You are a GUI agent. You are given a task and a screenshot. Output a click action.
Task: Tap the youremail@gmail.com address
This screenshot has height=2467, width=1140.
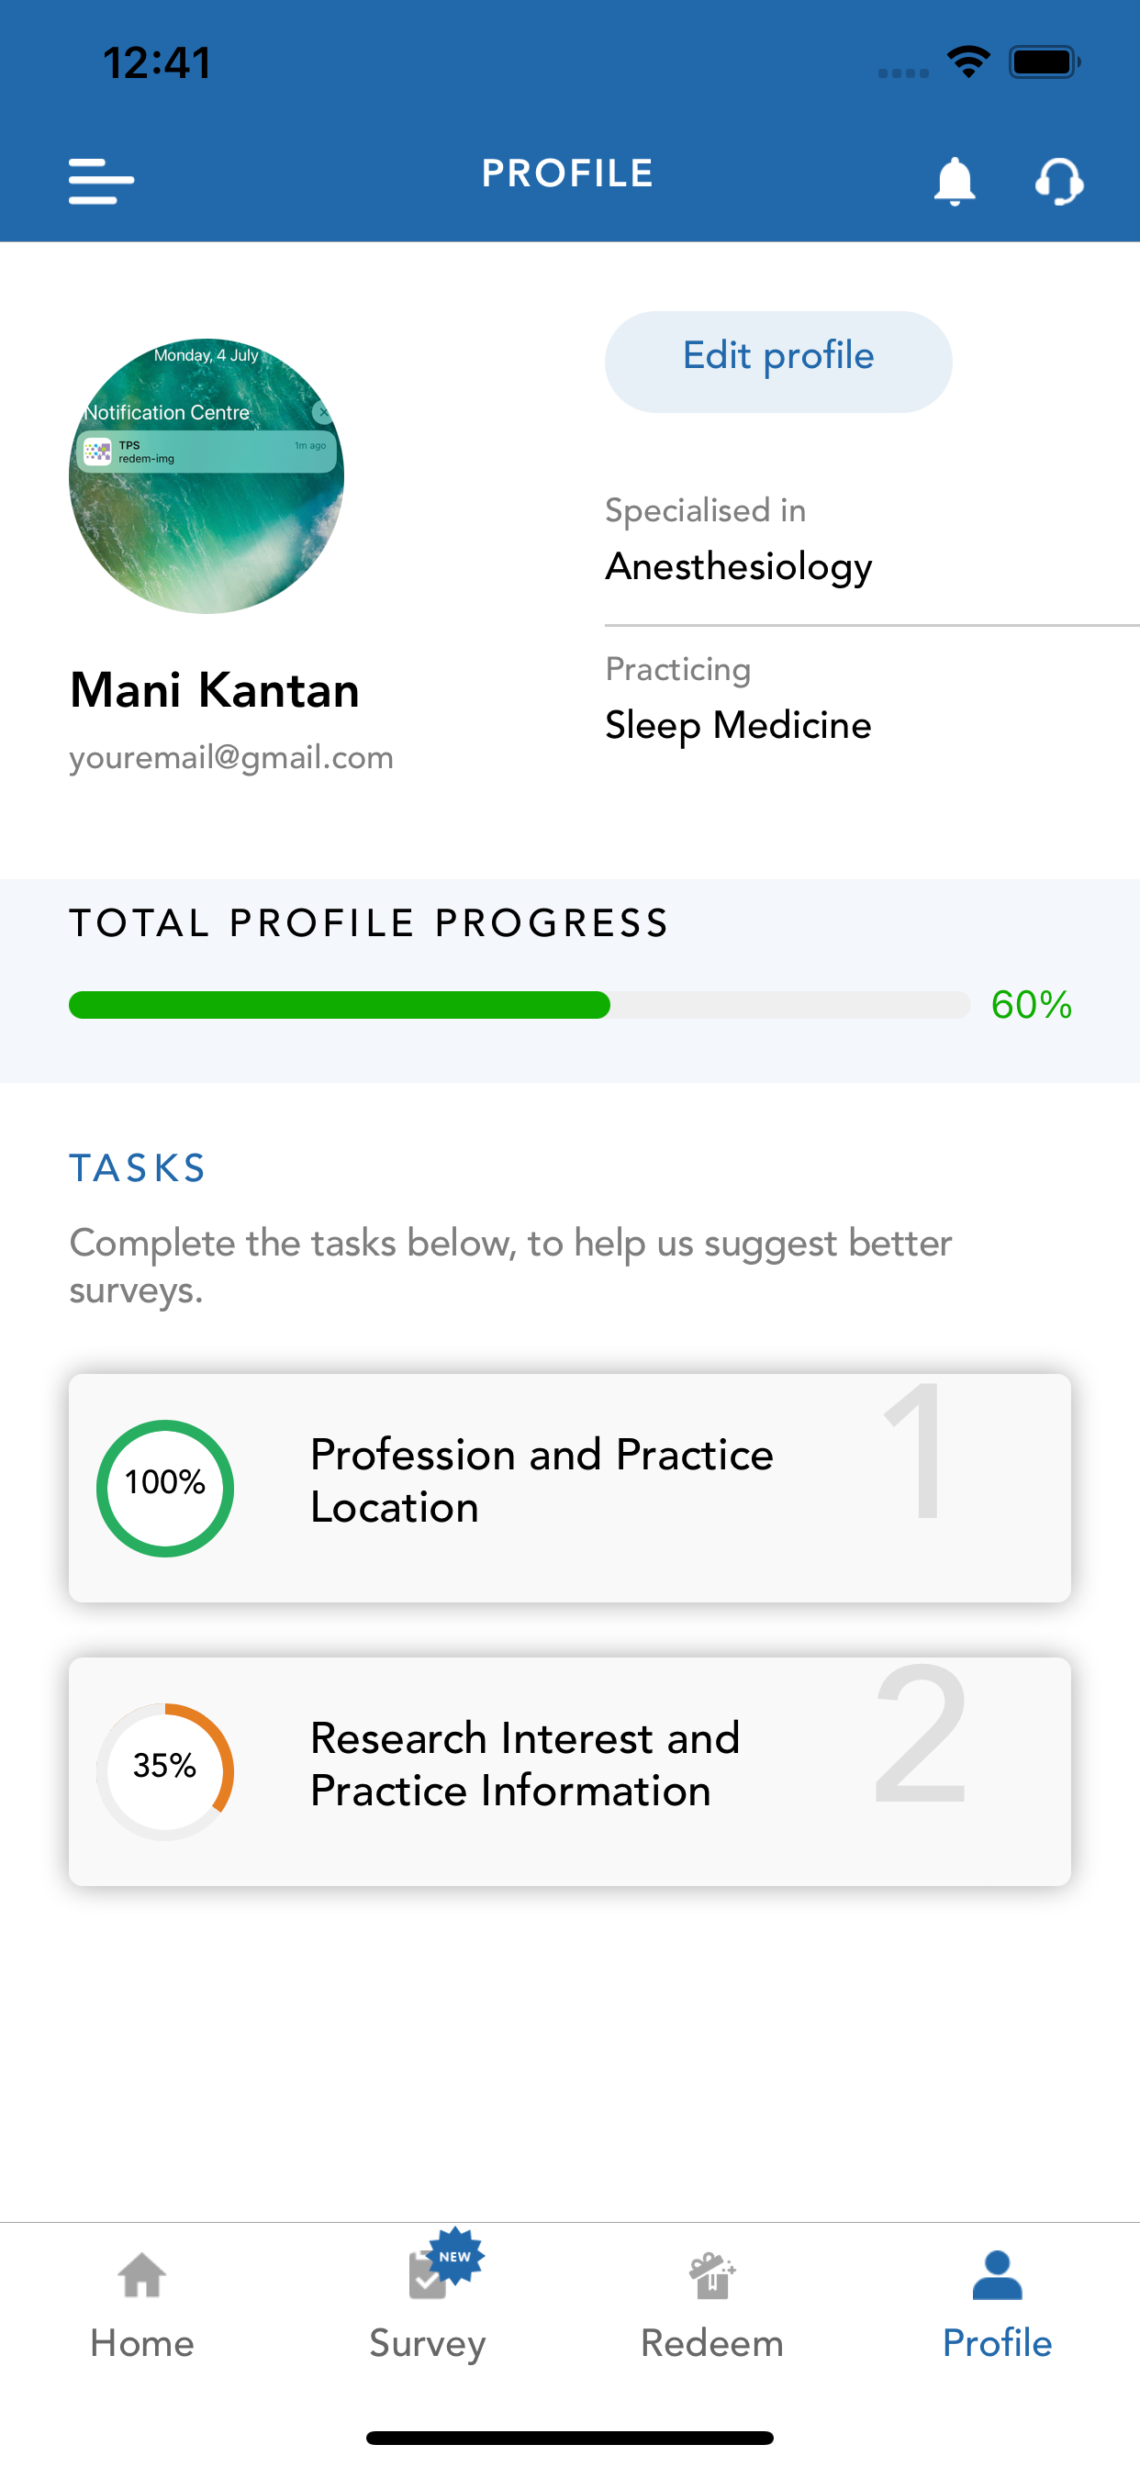tap(232, 757)
